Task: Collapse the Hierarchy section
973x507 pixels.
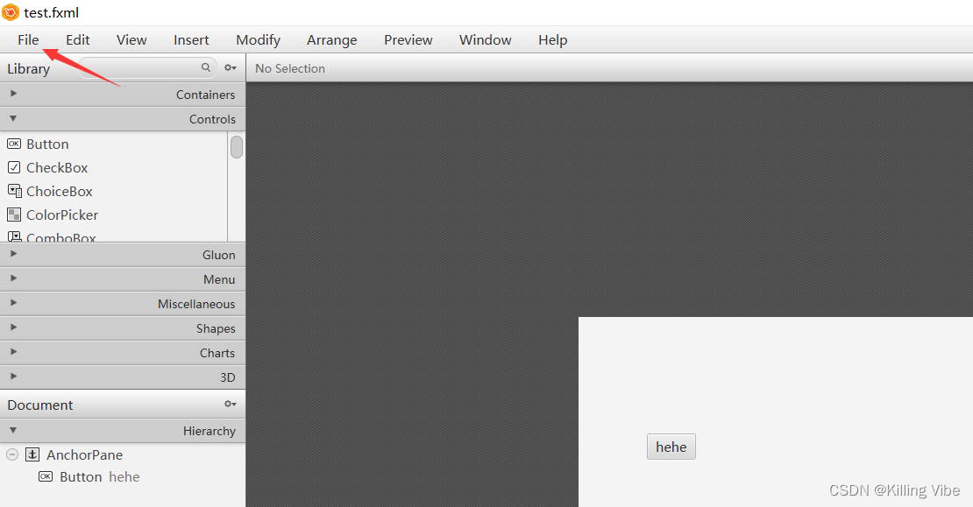Action: click(123, 431)
